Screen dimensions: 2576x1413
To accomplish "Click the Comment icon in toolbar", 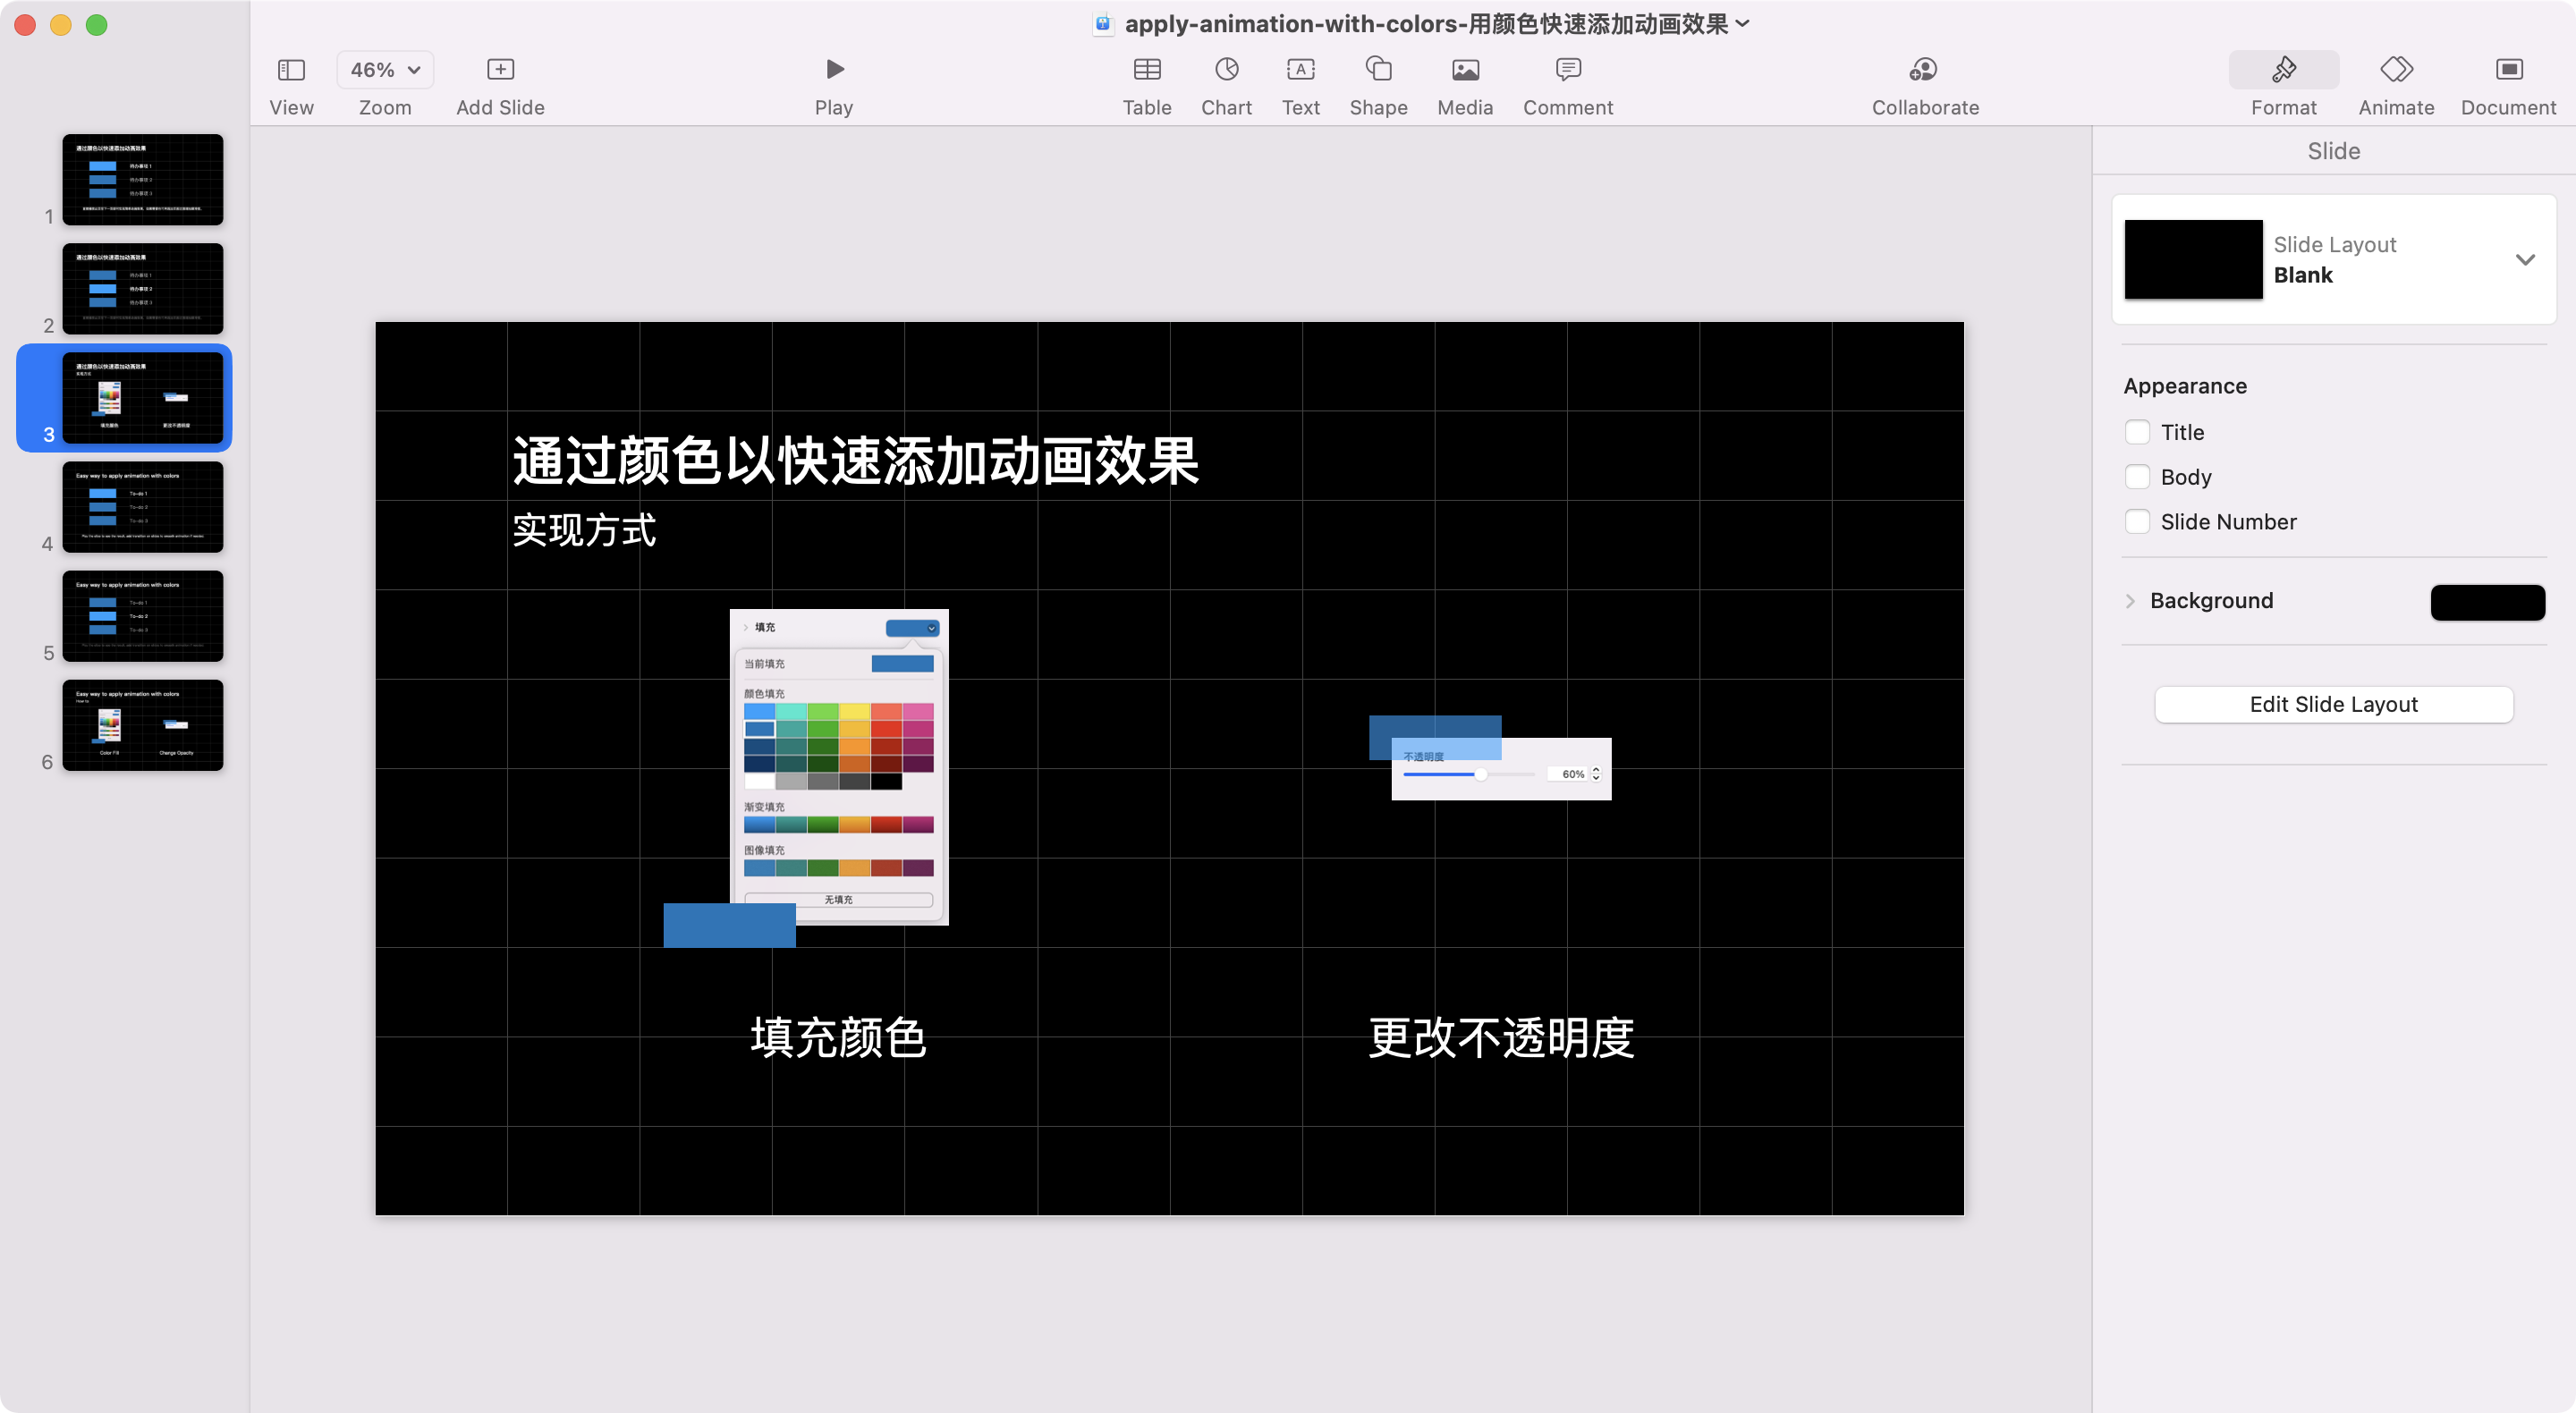I will tap(1565, 68).
